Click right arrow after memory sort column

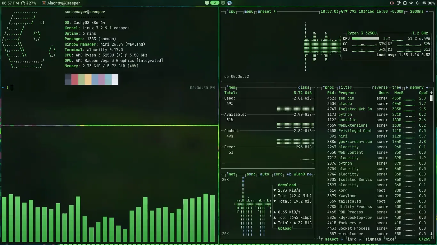[x=427, y=87]
